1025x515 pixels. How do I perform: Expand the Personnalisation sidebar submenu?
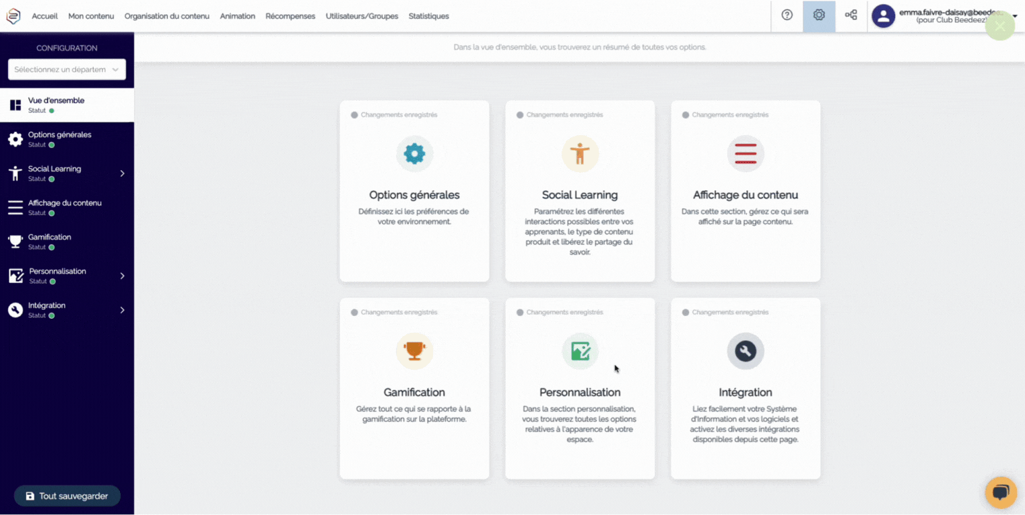coord(122,276)
